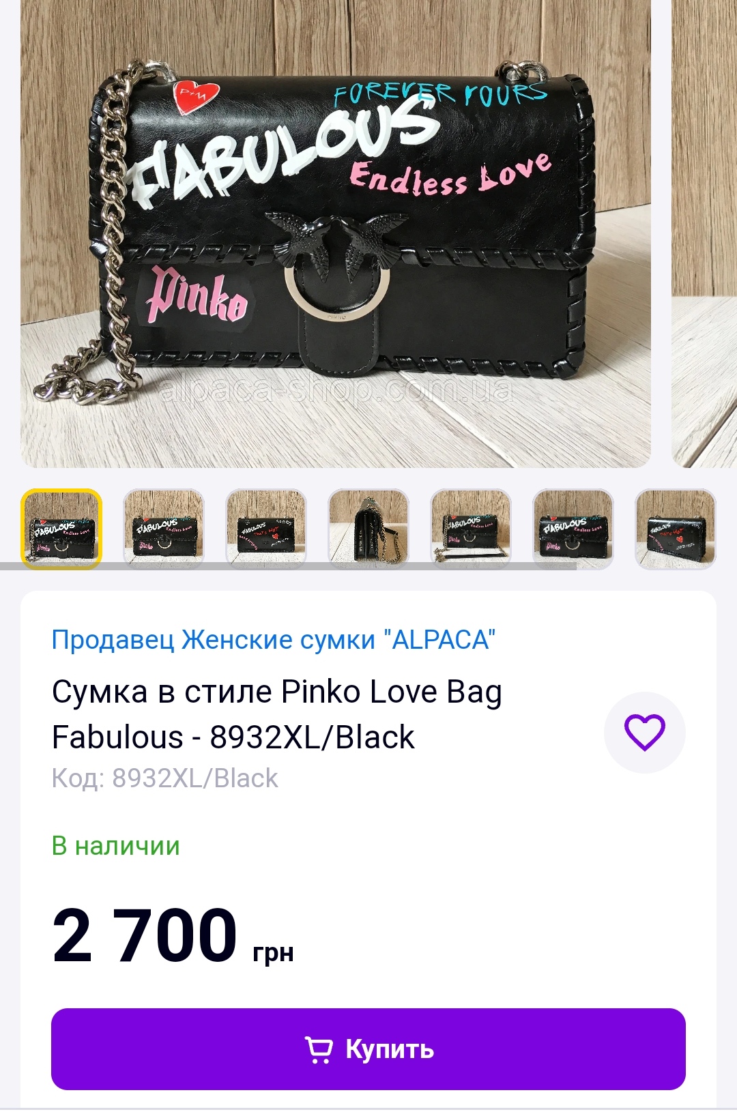This screenshot has width=737, height=1114.
Task: Select the first highlighted bag thumbnail
Action: click(61, 529)
